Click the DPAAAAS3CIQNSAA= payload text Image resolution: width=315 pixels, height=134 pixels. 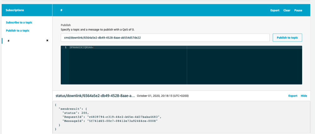[82, 47]
